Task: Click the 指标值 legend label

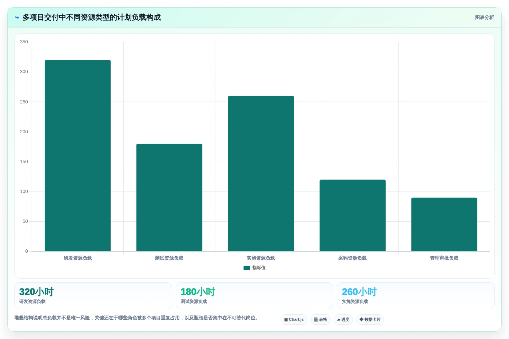Action: pos(259,268)
